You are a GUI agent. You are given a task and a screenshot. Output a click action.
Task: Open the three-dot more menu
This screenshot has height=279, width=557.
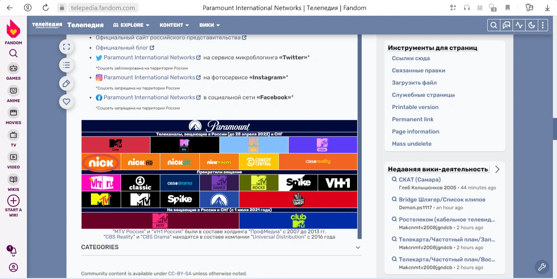click(543, 25)
